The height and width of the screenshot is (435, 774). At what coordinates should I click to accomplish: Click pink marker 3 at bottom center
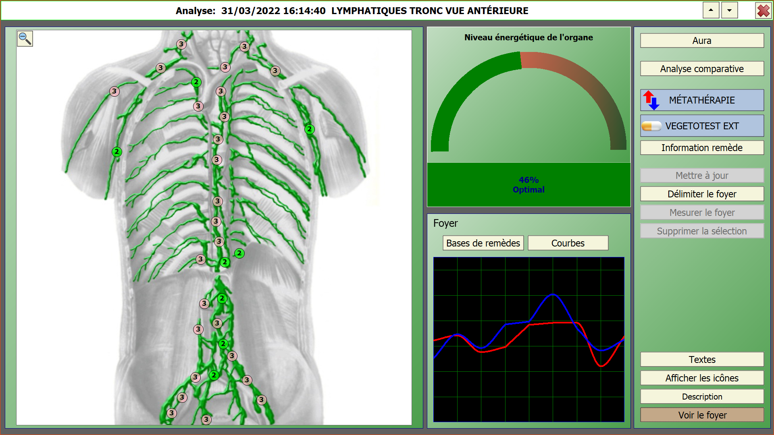click(x=206, y=419)
